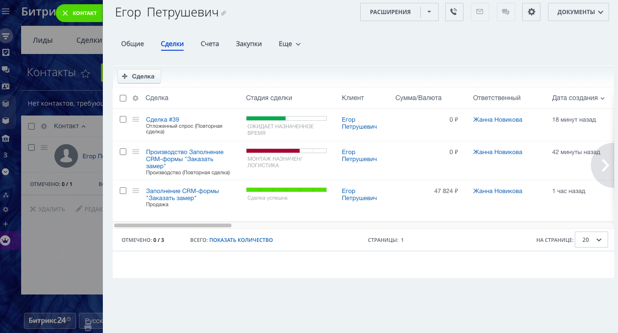
Task: Change items per page from 20
Action: point(591,240)
